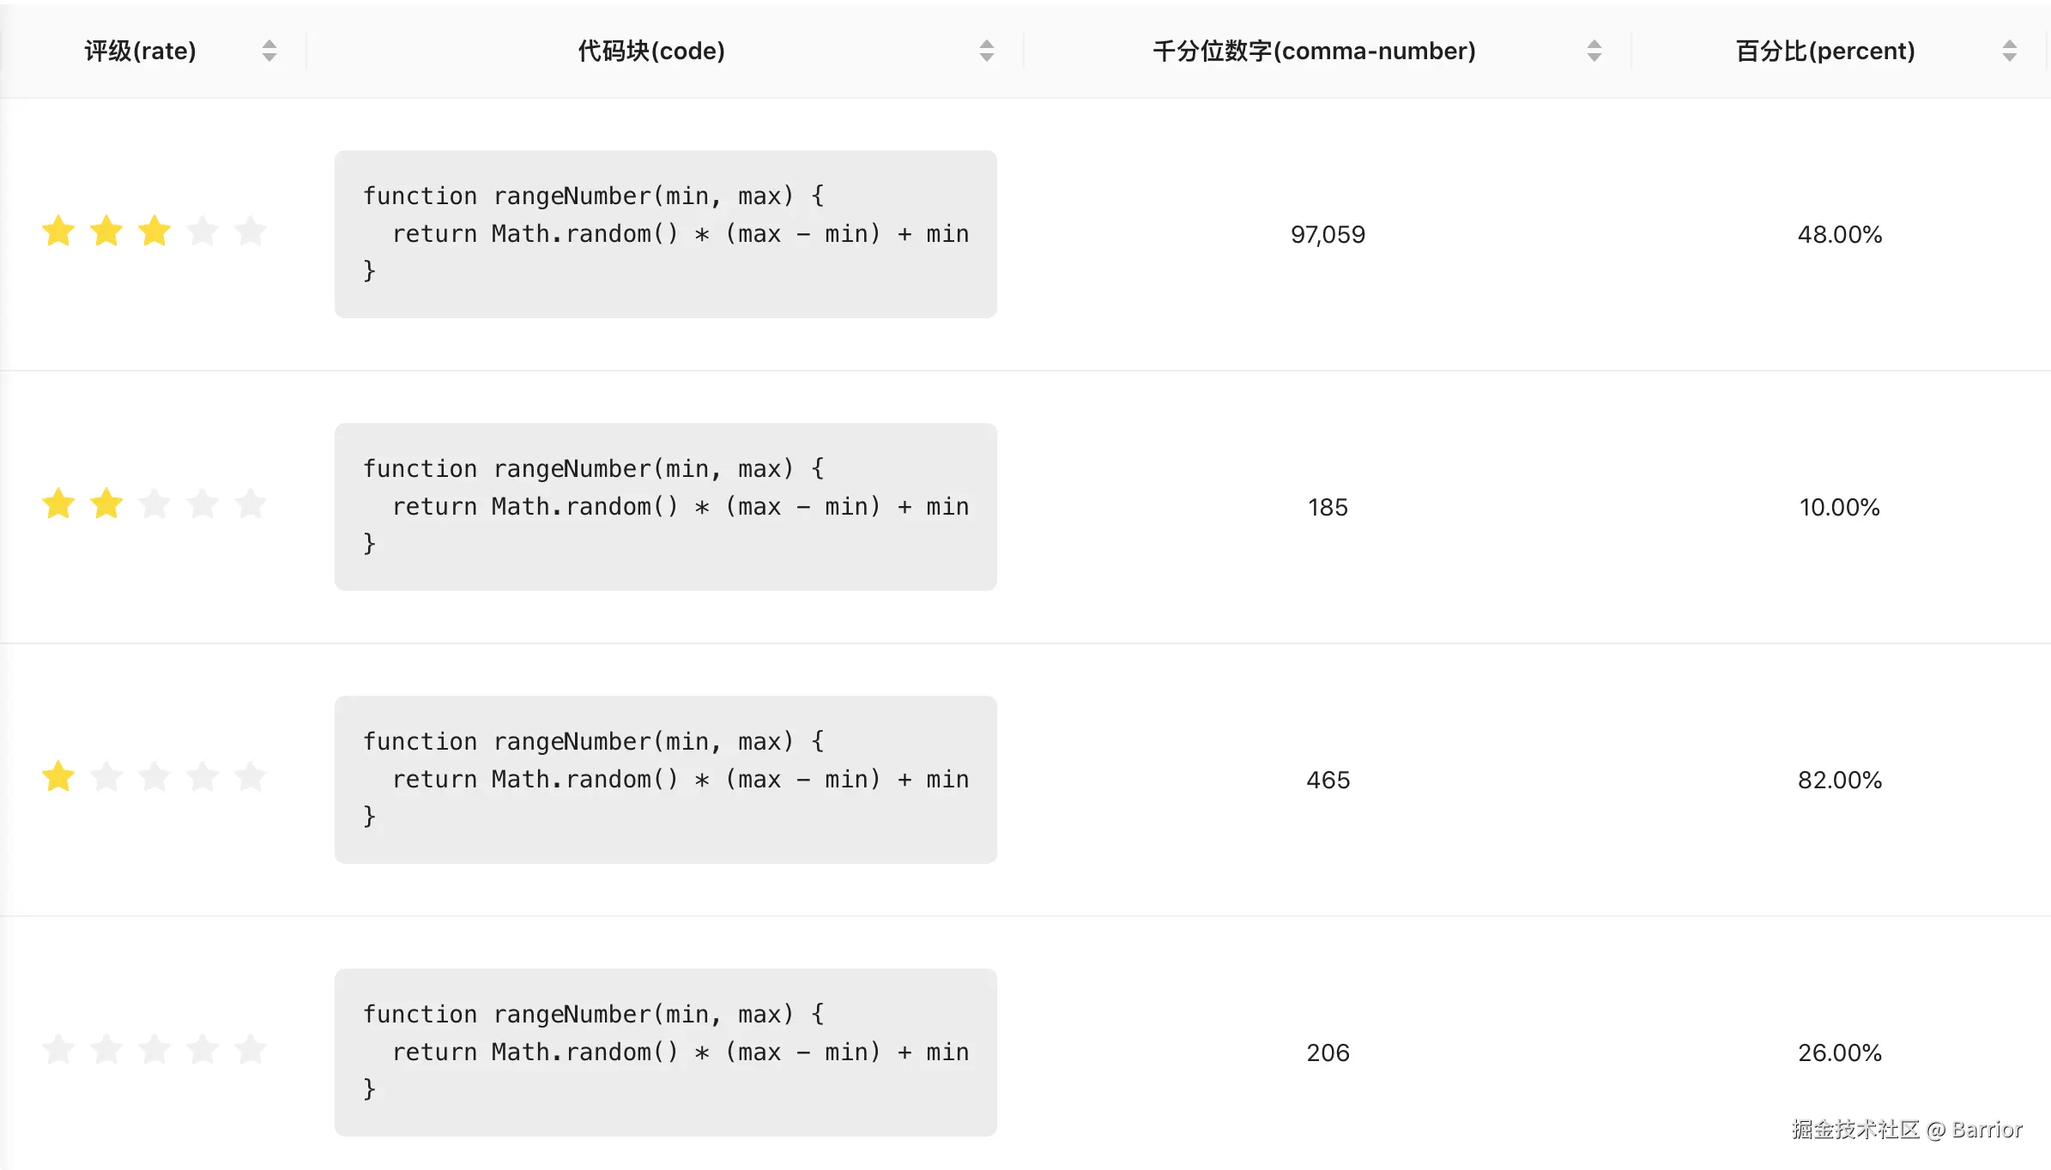Click the 97,059 number cell

[1328, 234]
